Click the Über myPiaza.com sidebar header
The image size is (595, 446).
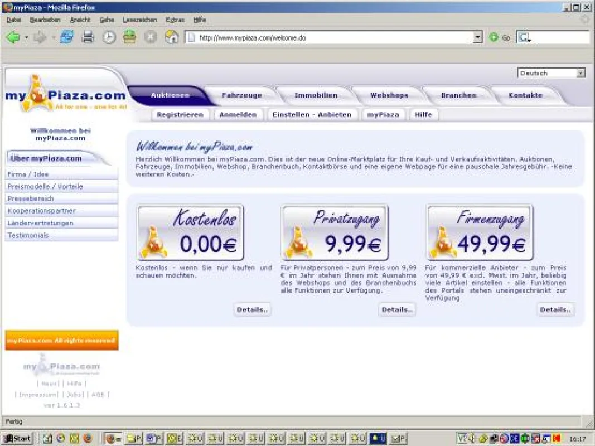[x=57, y=158]
